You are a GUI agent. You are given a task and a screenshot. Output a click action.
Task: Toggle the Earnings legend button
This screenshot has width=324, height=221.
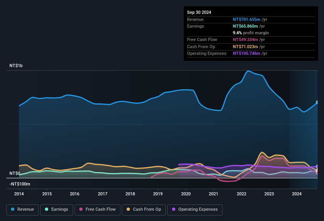tap(56, 210)
